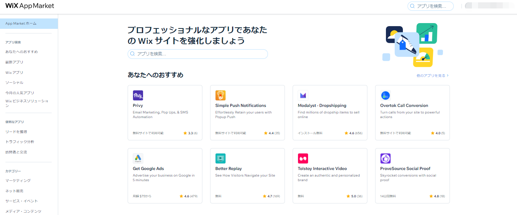
Task: Open Tolstoy Interactive Video app title
Action: click(322, 168)
